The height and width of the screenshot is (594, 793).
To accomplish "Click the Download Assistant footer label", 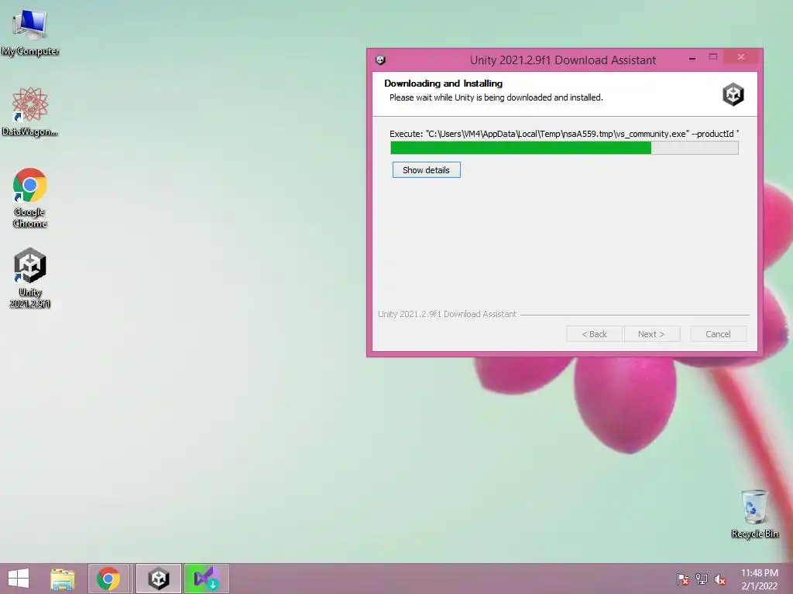I will pos(447,314).
